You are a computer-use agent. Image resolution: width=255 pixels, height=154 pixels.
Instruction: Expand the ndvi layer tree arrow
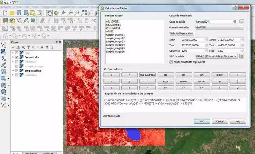click(13, 53)
